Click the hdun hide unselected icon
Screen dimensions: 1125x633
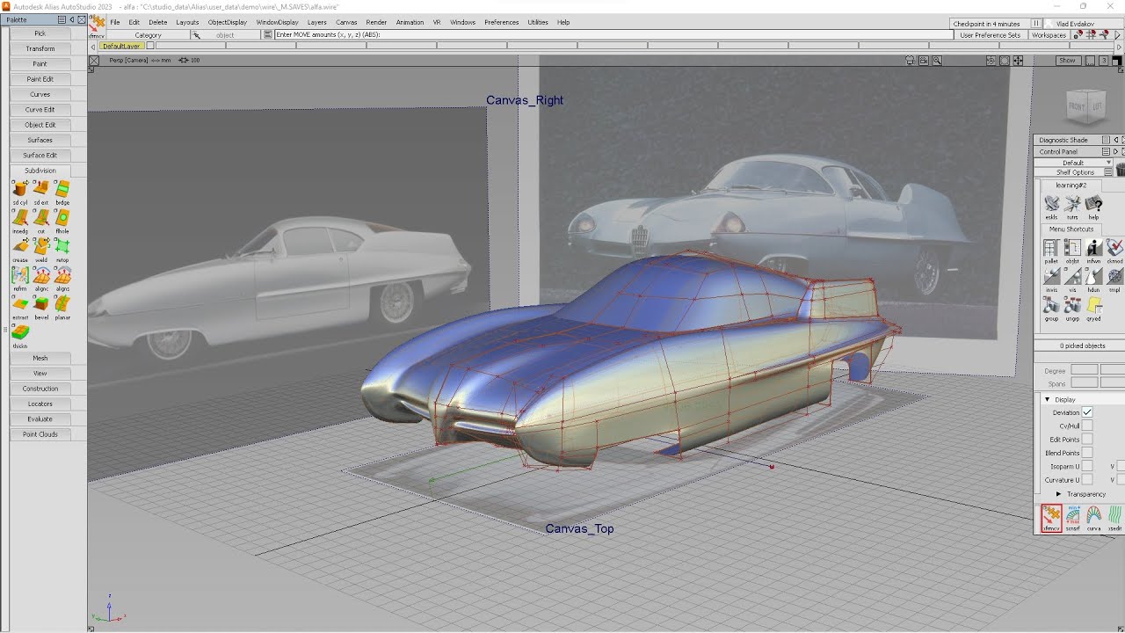click(x=1093, y=279)
